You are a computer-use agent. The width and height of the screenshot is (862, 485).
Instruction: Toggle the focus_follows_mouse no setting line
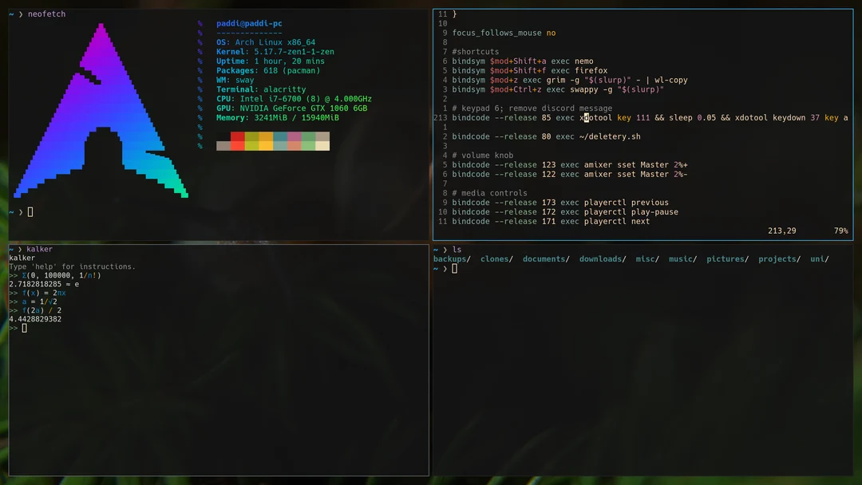click(504, 32)
